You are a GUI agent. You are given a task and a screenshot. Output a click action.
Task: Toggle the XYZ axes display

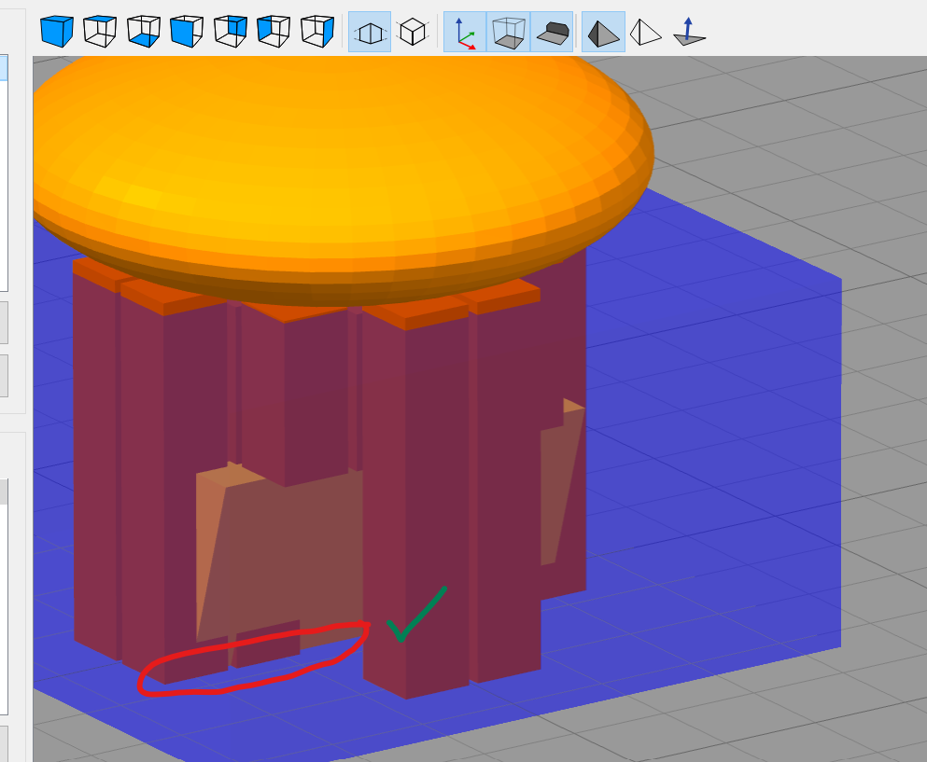tap(465, 32)
